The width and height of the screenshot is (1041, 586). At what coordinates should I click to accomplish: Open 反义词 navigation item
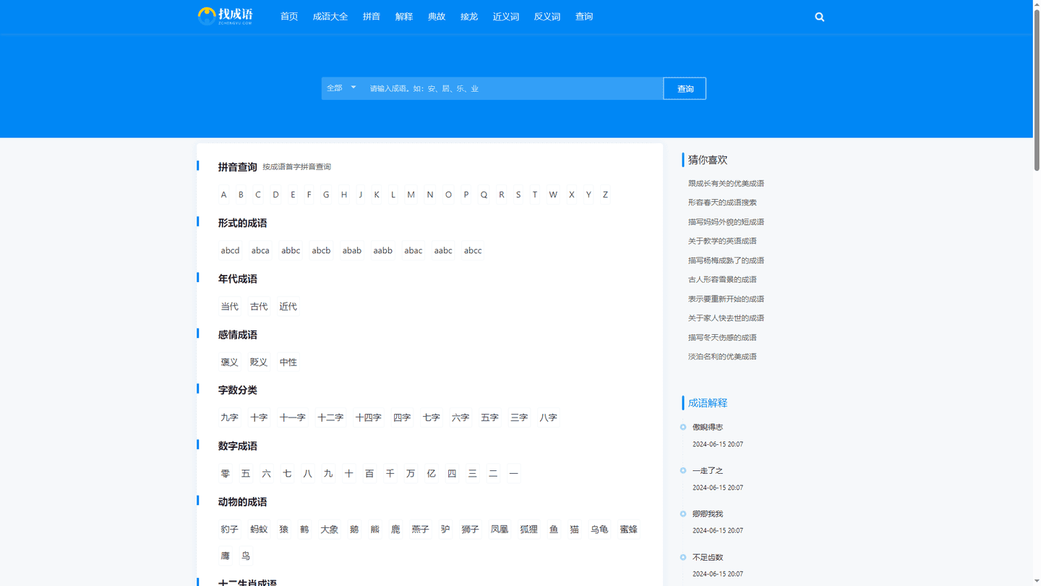547,17
